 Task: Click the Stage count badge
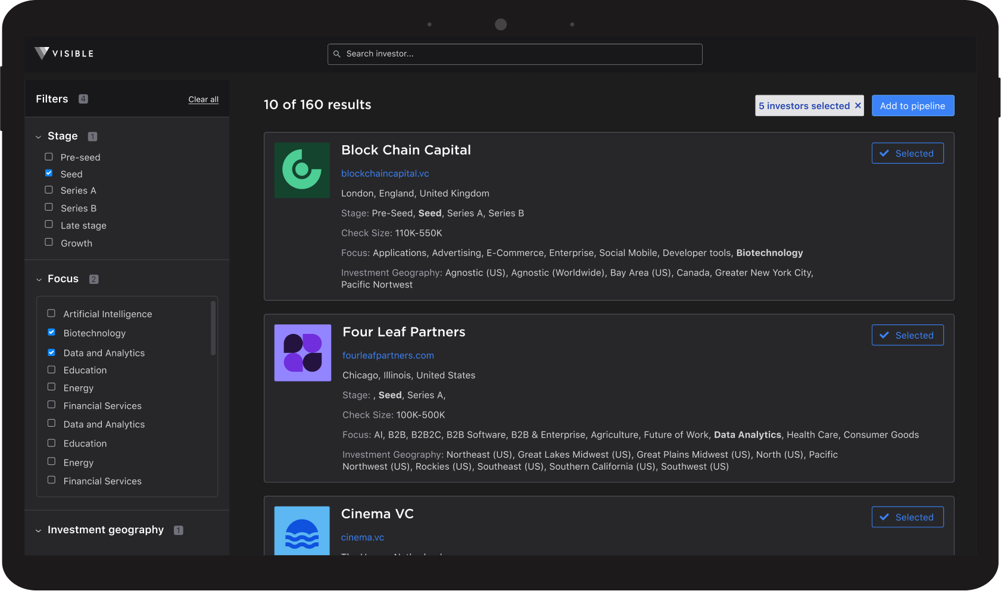[x=92, y=136]
